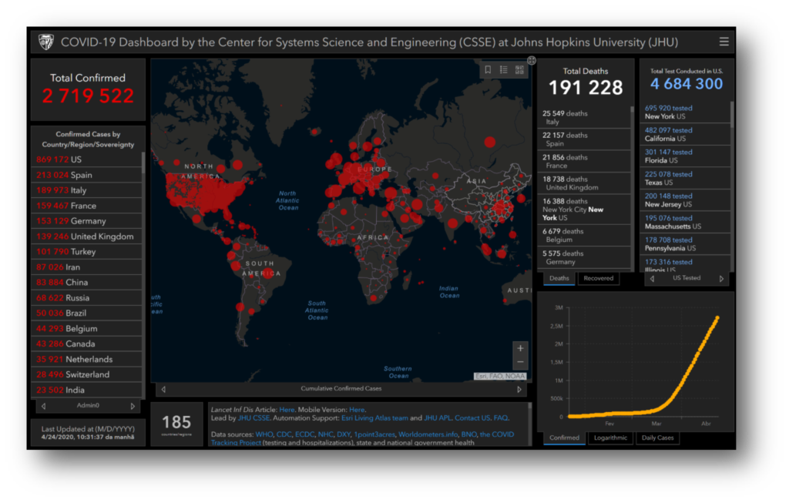Select '25 549 deaths Italy' entry

click(584, 117)
